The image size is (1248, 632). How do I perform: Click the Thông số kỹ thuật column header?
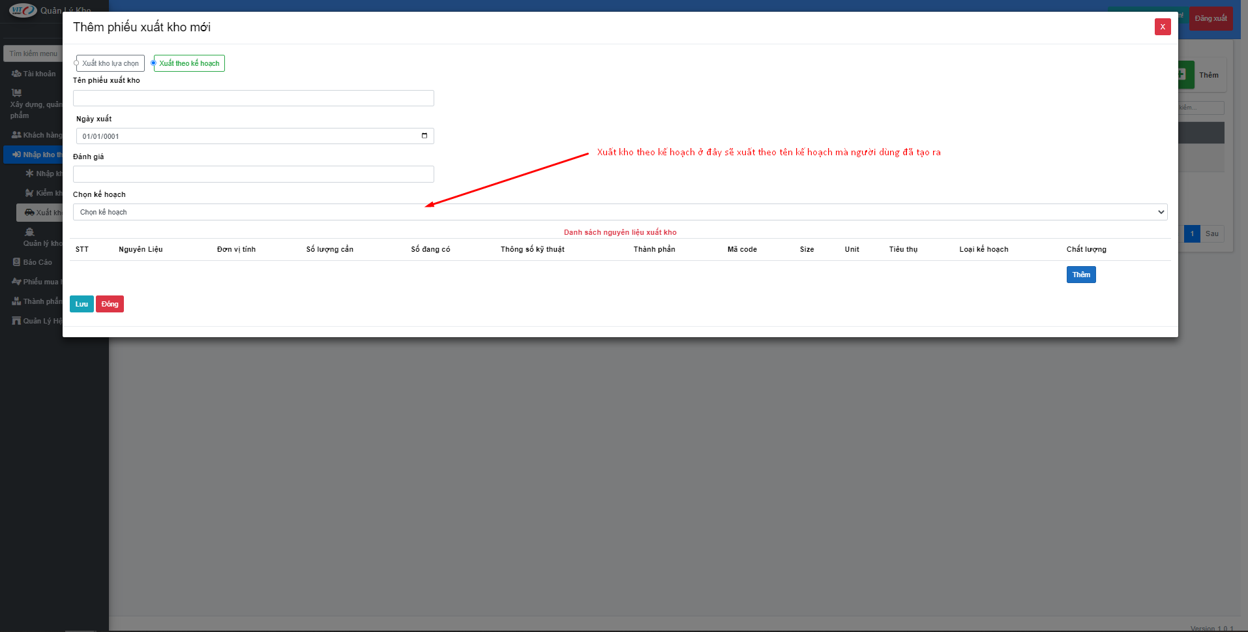[x=533, y=249]
